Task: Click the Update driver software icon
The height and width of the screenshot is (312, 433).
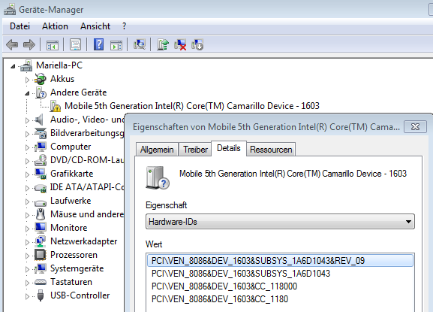Action: [163, 44]
